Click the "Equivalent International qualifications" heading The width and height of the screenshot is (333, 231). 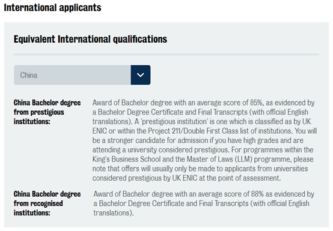(x=91, y=39)
